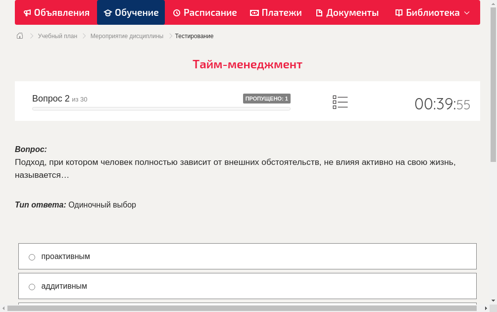Click the megaphone icon next to Объявления
The image size is (497, 312).
27,12
